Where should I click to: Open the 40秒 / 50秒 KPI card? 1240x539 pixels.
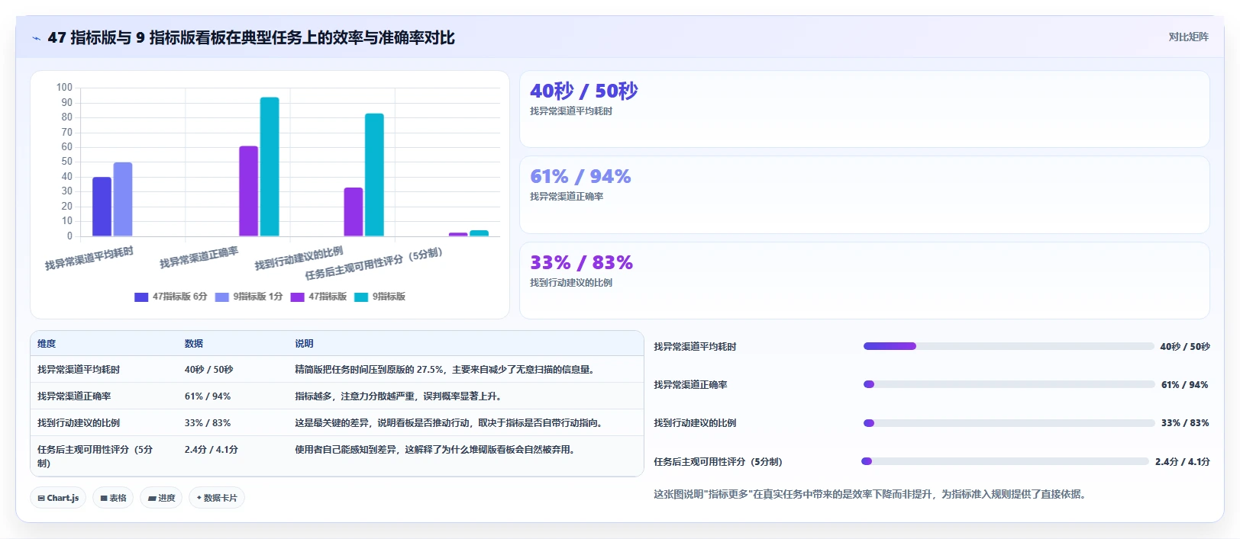(x=864, y=109)
